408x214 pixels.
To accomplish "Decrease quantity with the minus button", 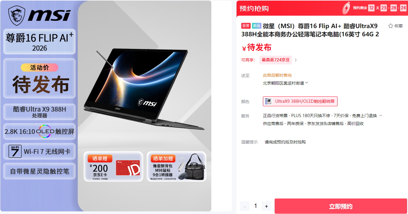I will pos(244,206).
